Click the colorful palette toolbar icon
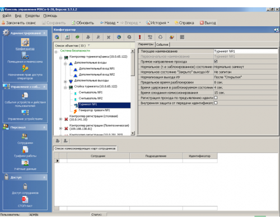This screenshot has height=224, width=280. [172, 37]
